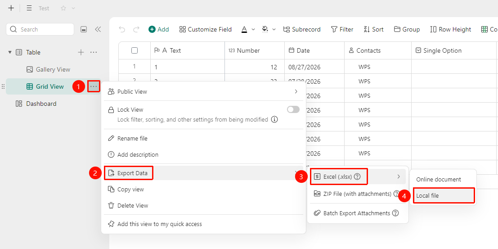The width and height of the screenshot is (498, 249).
Task: Select ZIP File (with attachments)
Action: click(x=358, y=194)
